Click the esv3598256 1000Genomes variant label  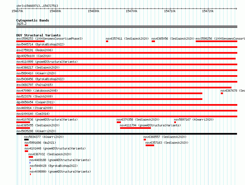(x=220, y=39)
